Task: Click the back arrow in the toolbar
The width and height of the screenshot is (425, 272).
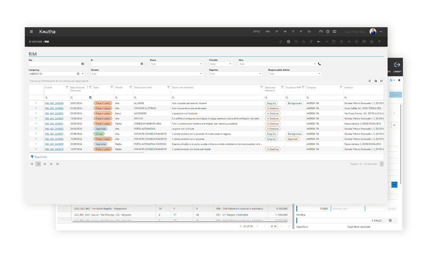Action: point(319,42)
